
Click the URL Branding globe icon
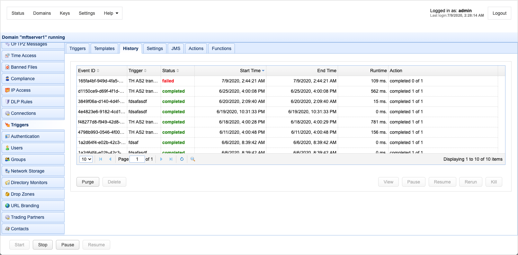click(7, 206)
